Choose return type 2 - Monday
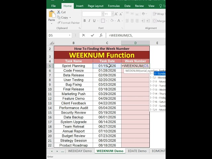The height and width of the screenshot is (159, 212). 158,78
